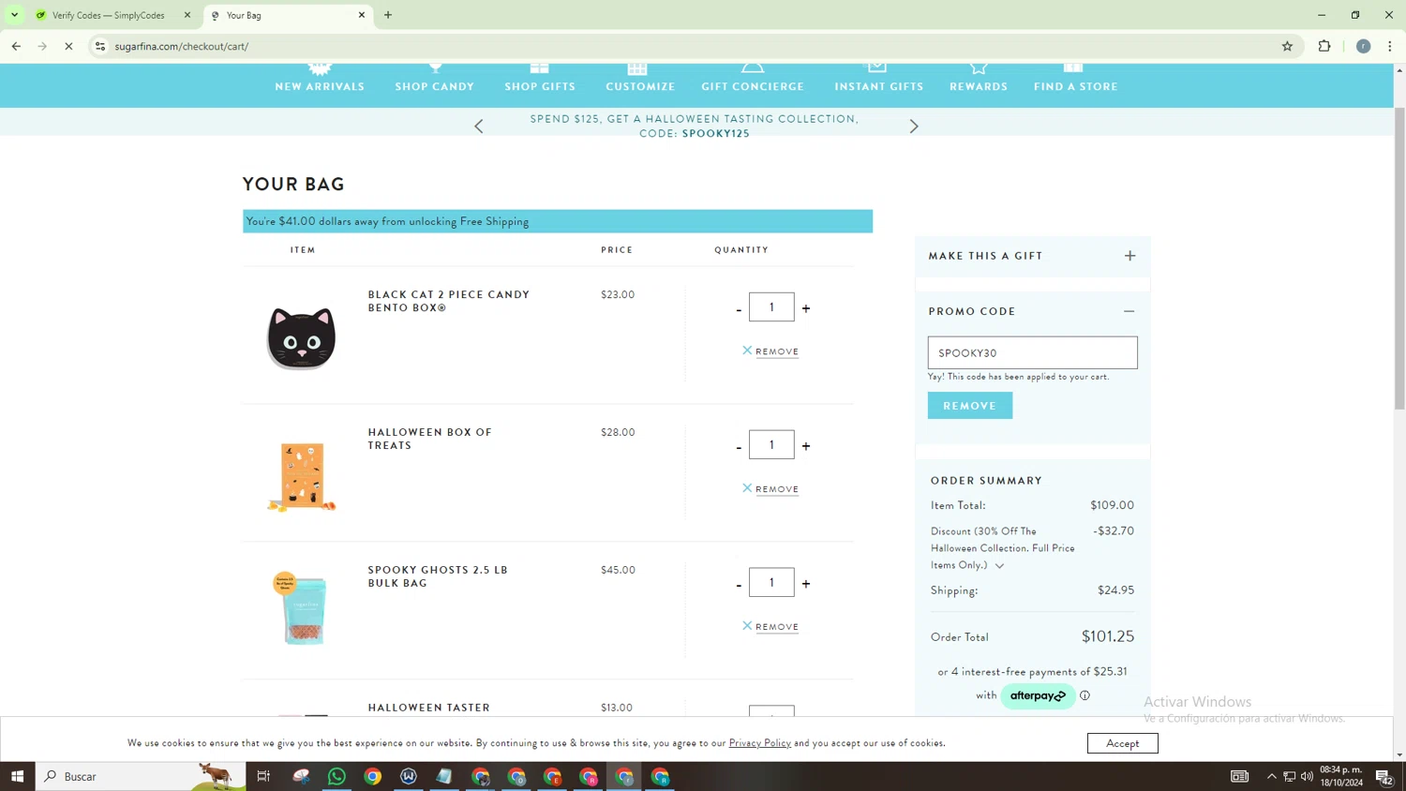The width and height of the screenshot is (1406, 791).
Task: Open a new browser tab
Action: click(x=388, y=15)
